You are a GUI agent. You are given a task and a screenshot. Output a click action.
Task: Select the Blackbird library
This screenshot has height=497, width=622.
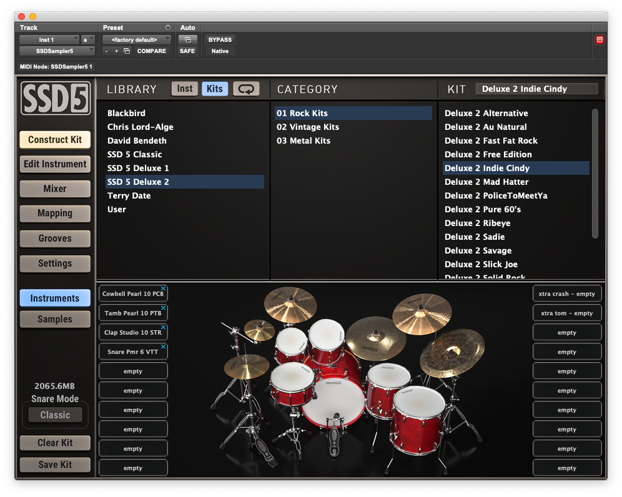click(x=185, y=113)
